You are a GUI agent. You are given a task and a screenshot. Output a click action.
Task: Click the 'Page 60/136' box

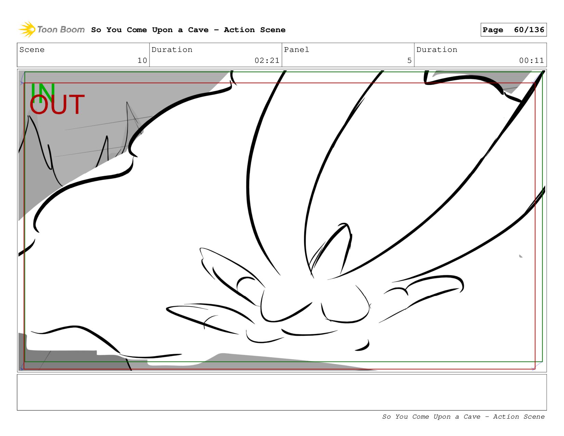point(513,30)
